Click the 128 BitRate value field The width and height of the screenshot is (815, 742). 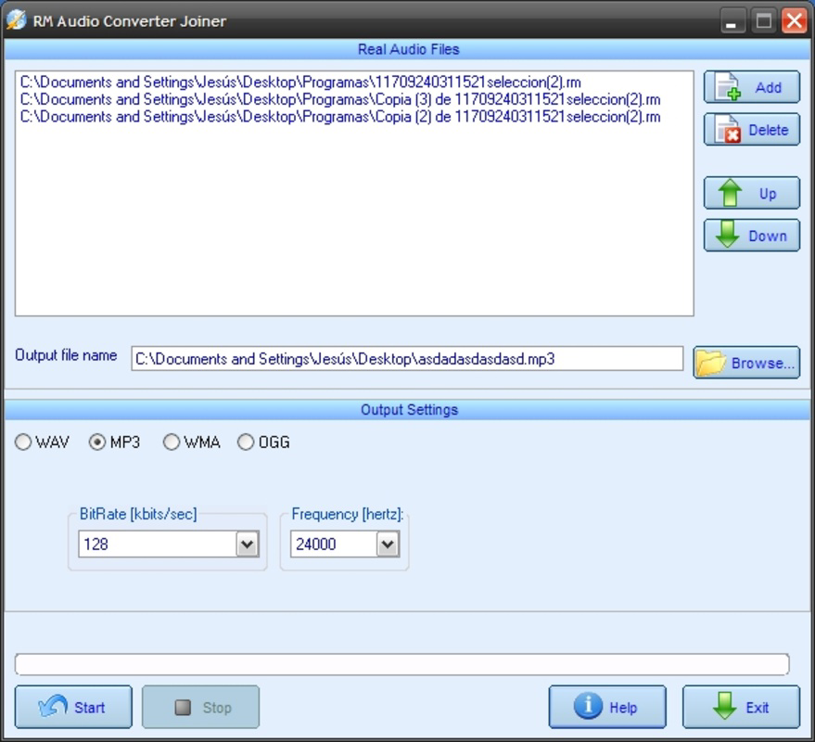[x=158, y=544]
